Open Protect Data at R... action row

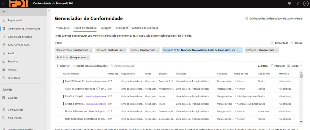(x=75, y=81)
